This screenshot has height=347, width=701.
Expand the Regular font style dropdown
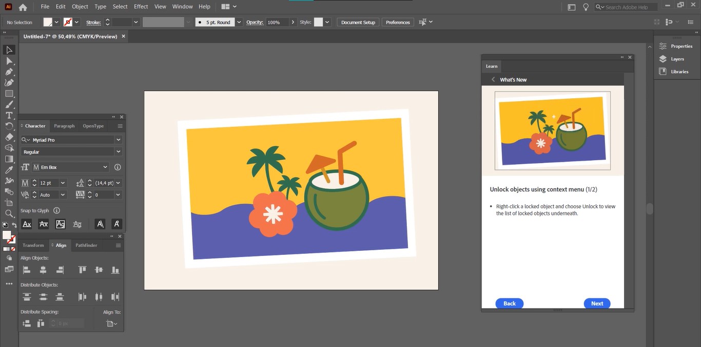pyautogui.click(x=119, y=152)
